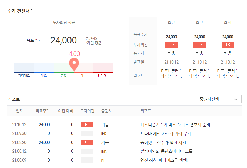Click the 4.00 rating pin marker
Viewport: 247px width, 168px height.
[x=74, y=64]
